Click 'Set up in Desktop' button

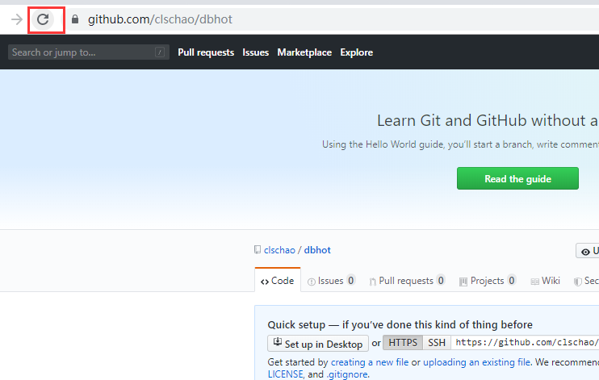[318, 344]
